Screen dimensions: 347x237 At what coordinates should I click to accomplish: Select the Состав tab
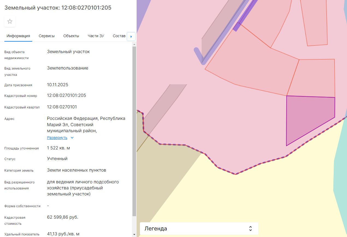[x=119, y=36]
